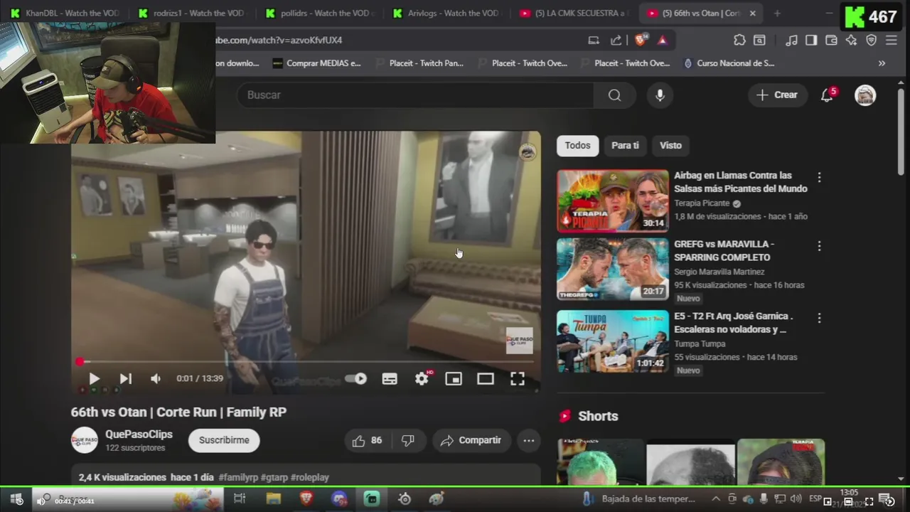Open the Brave Shields lion icon

click(x=641, y=41)
